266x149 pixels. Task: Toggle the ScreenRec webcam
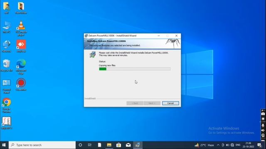point(263,135)
